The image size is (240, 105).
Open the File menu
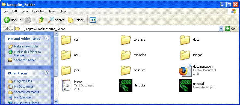[x=6, y=11]
